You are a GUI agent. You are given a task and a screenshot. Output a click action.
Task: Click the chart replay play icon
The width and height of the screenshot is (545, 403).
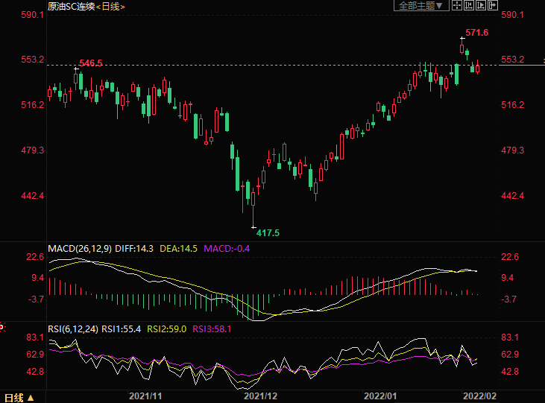pos(481,6)
